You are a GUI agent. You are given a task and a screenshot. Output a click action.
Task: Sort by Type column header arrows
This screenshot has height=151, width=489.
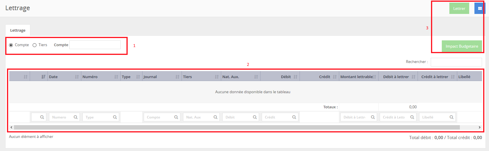138,77
